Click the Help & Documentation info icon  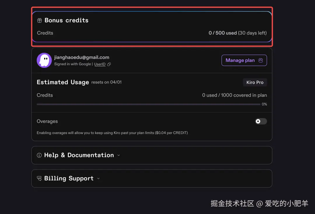point(39,155)
